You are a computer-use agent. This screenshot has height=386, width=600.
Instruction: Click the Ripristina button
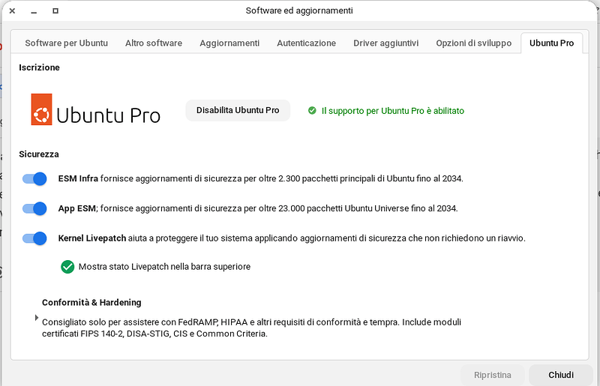pos(493,375)
